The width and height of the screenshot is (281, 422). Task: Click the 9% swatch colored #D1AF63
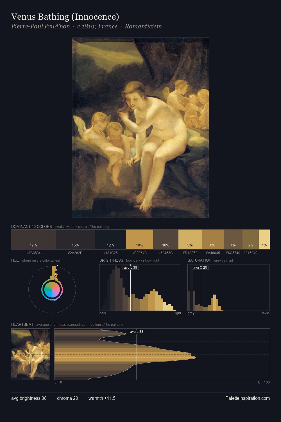[x=190, y=239]
